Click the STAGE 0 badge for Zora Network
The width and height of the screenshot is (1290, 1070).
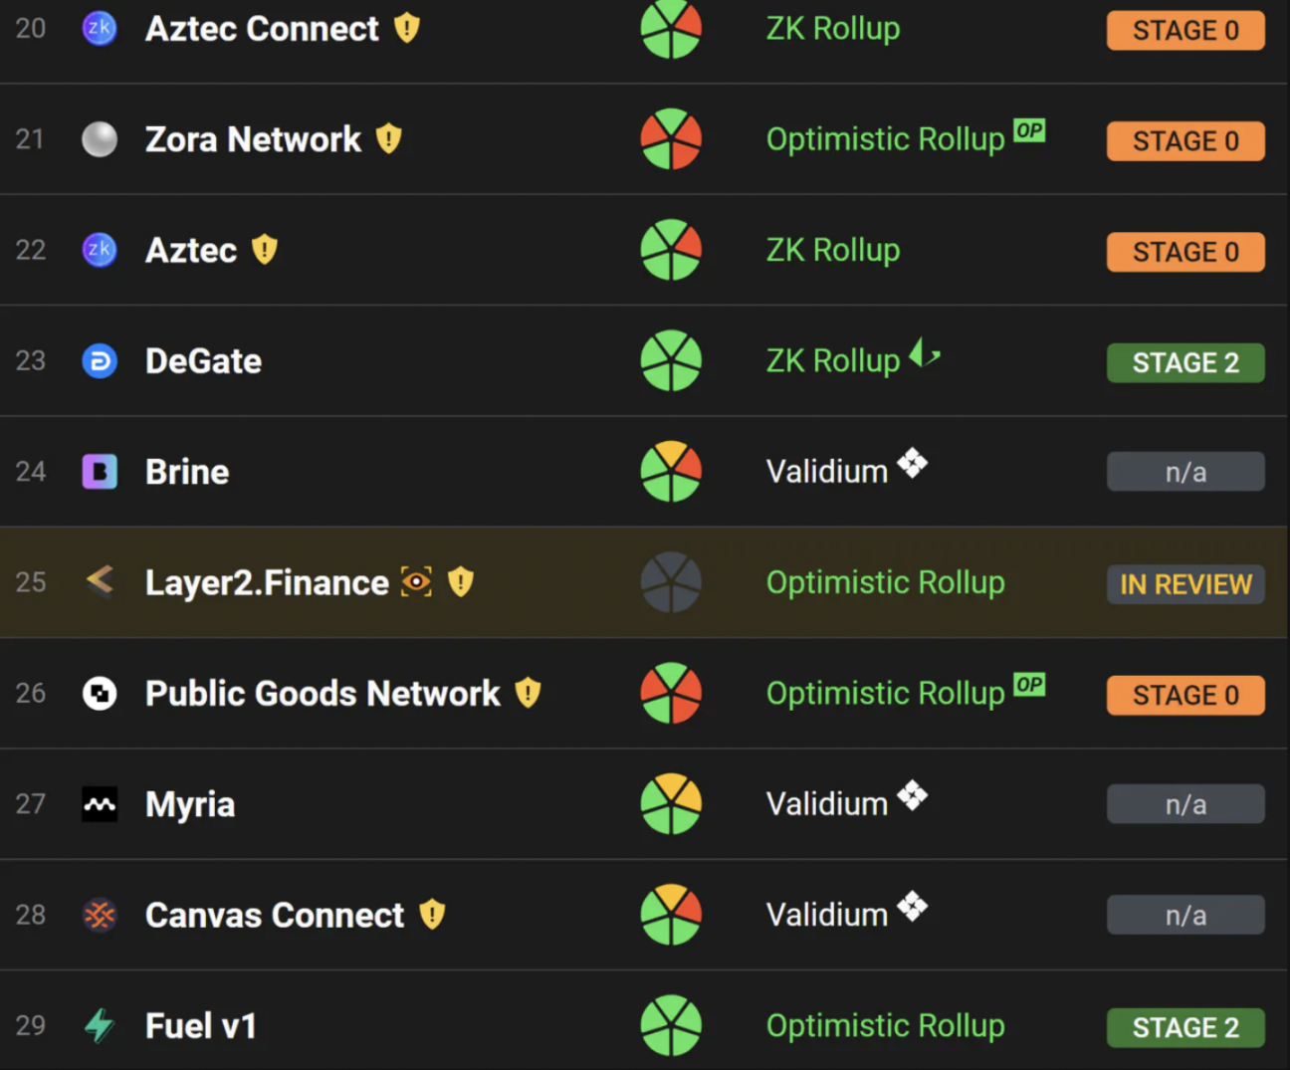[x=1185, y=141]
